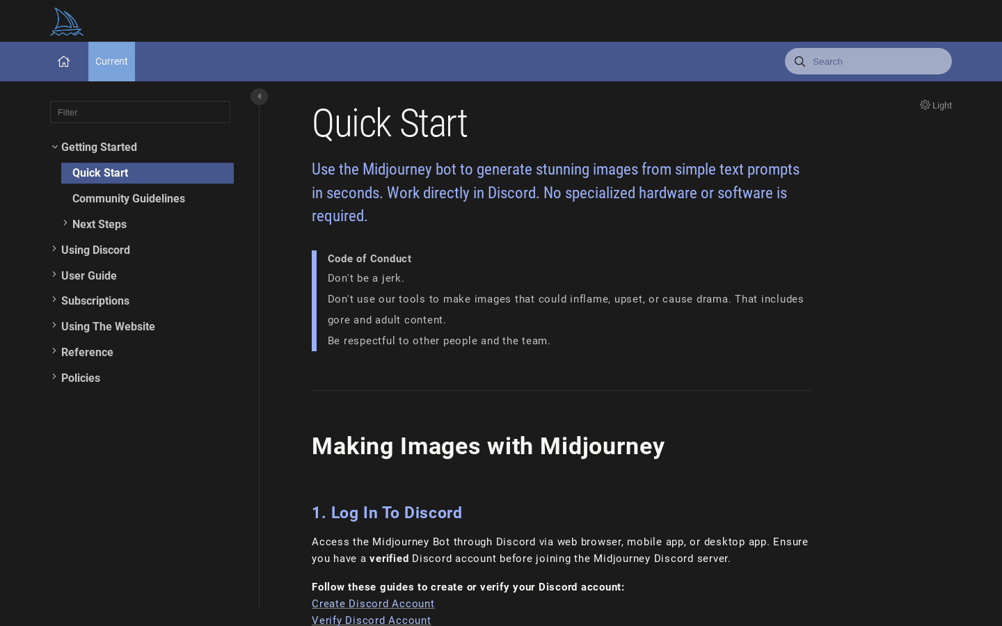Collapse the Getting Started section
This screenshot has width=1002, height=626.
coord(54,146)
